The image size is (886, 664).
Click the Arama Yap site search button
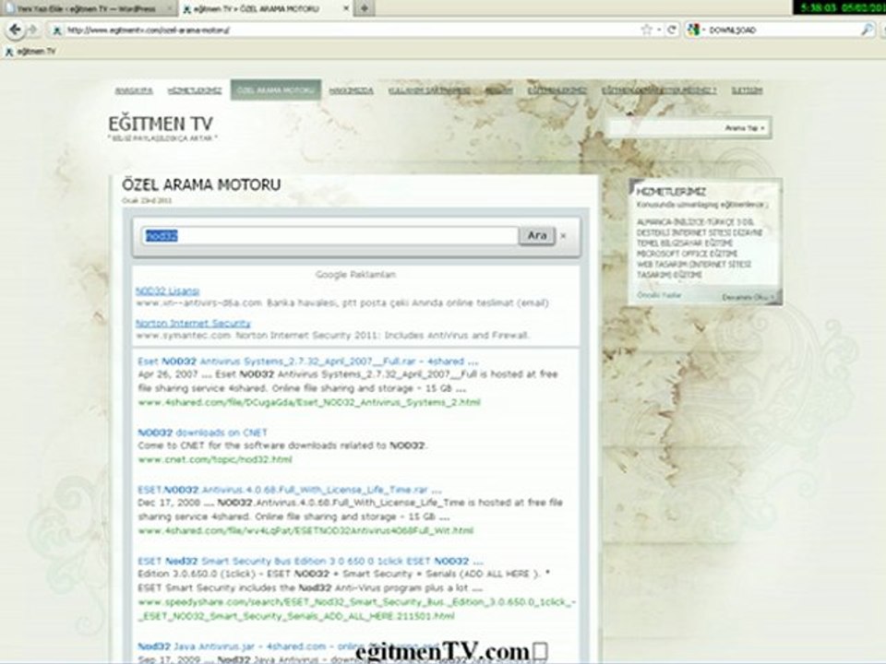click(744, 128)
